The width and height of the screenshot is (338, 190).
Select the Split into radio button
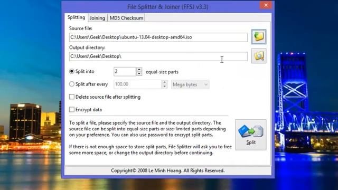point(72,71)
